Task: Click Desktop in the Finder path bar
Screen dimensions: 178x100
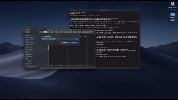Action: [62, 66]
